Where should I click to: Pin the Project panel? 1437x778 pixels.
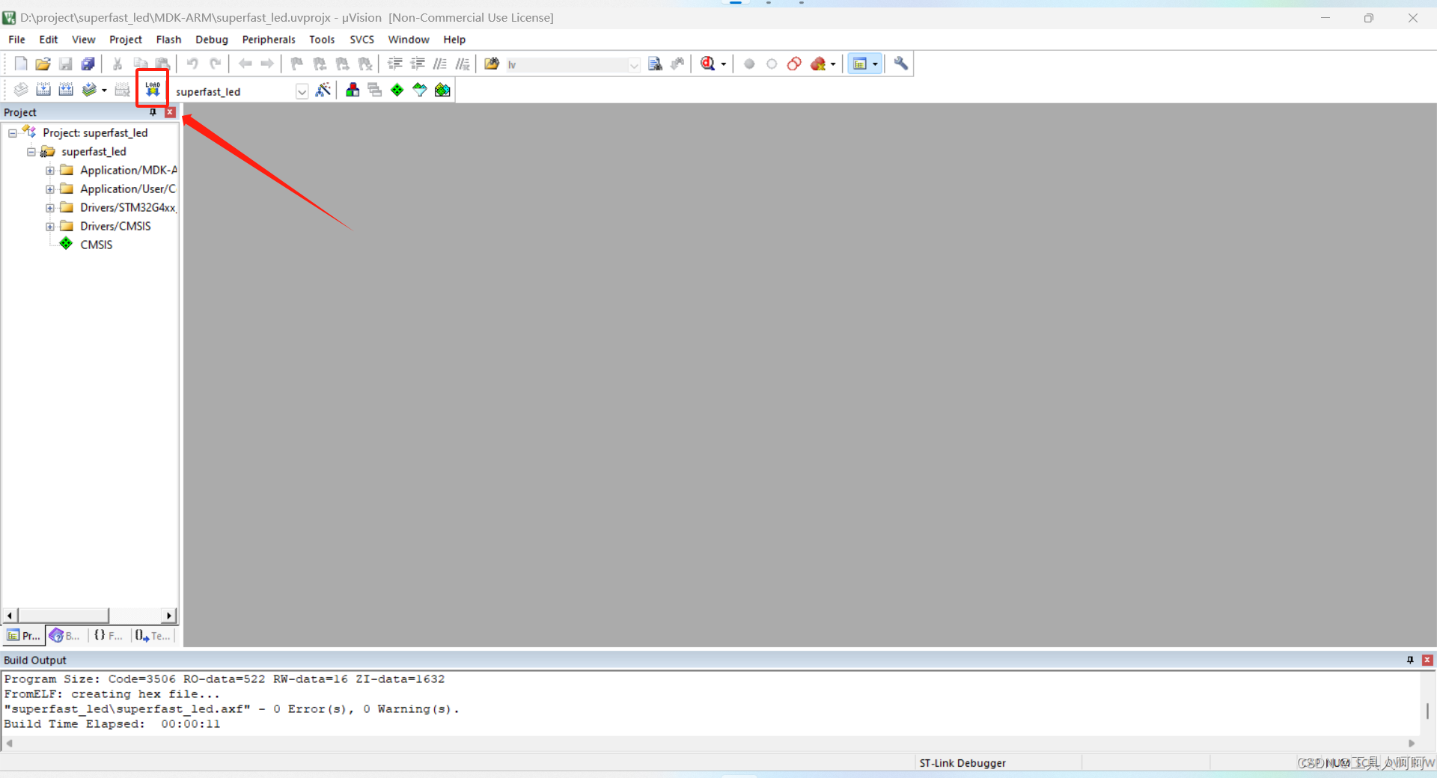[x=153, y=112]
